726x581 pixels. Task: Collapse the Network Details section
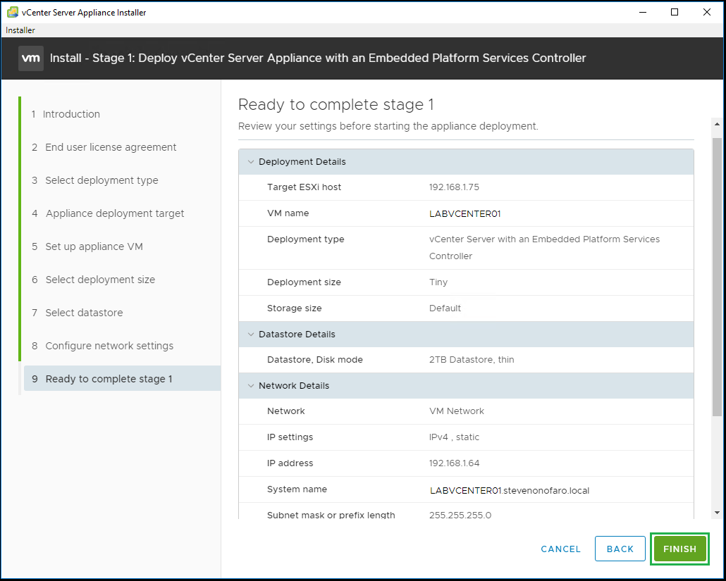pos(250,386)
